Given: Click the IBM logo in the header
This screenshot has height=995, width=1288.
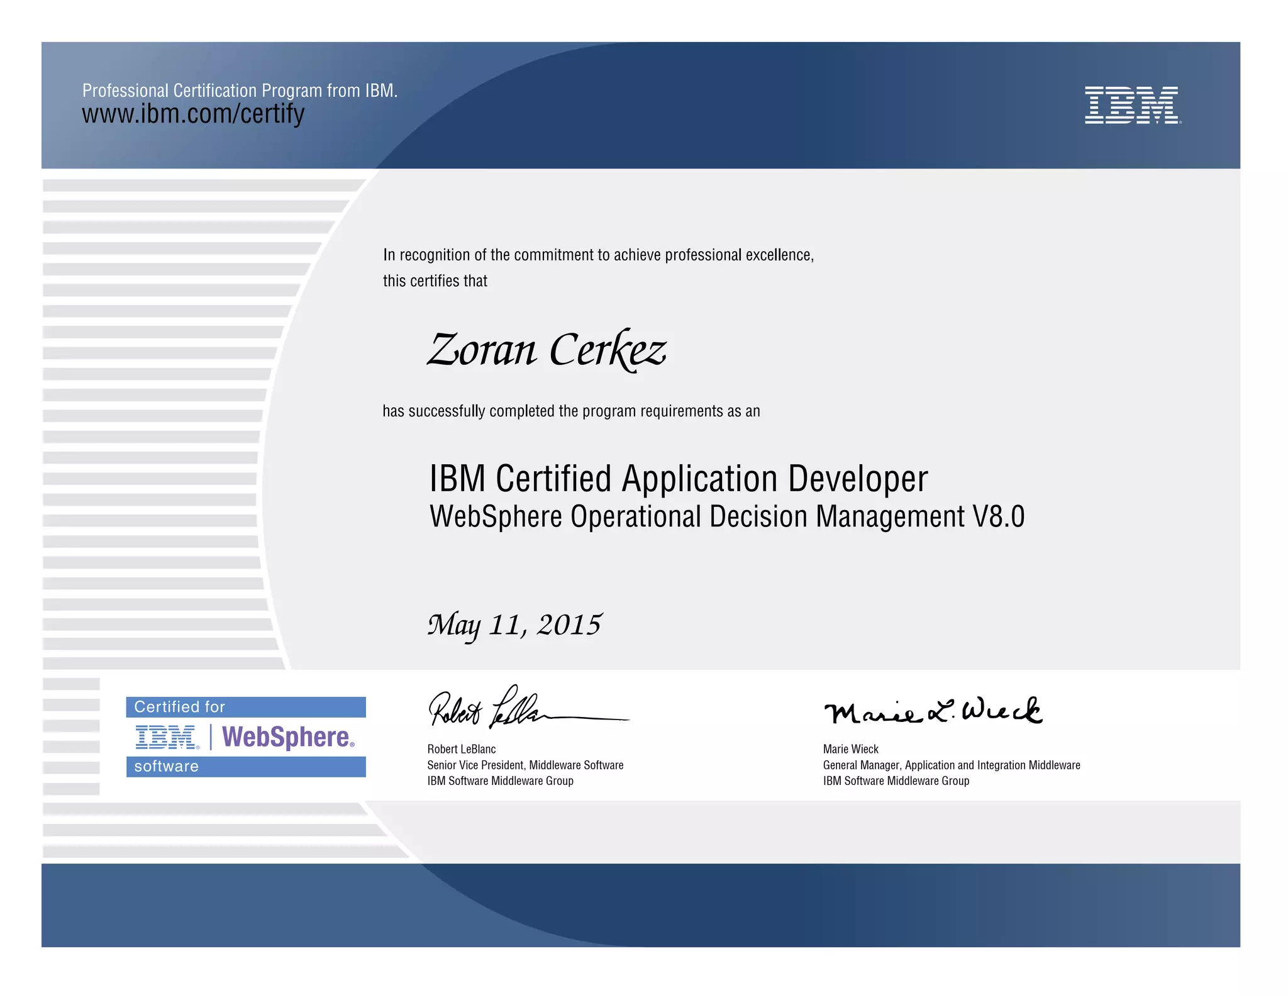Looking at the screenshot, I should pyautogui.click(x=1132, y=105).
